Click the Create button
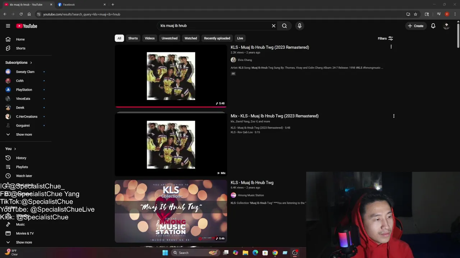The image size is (460, 258). pos(415,26)
